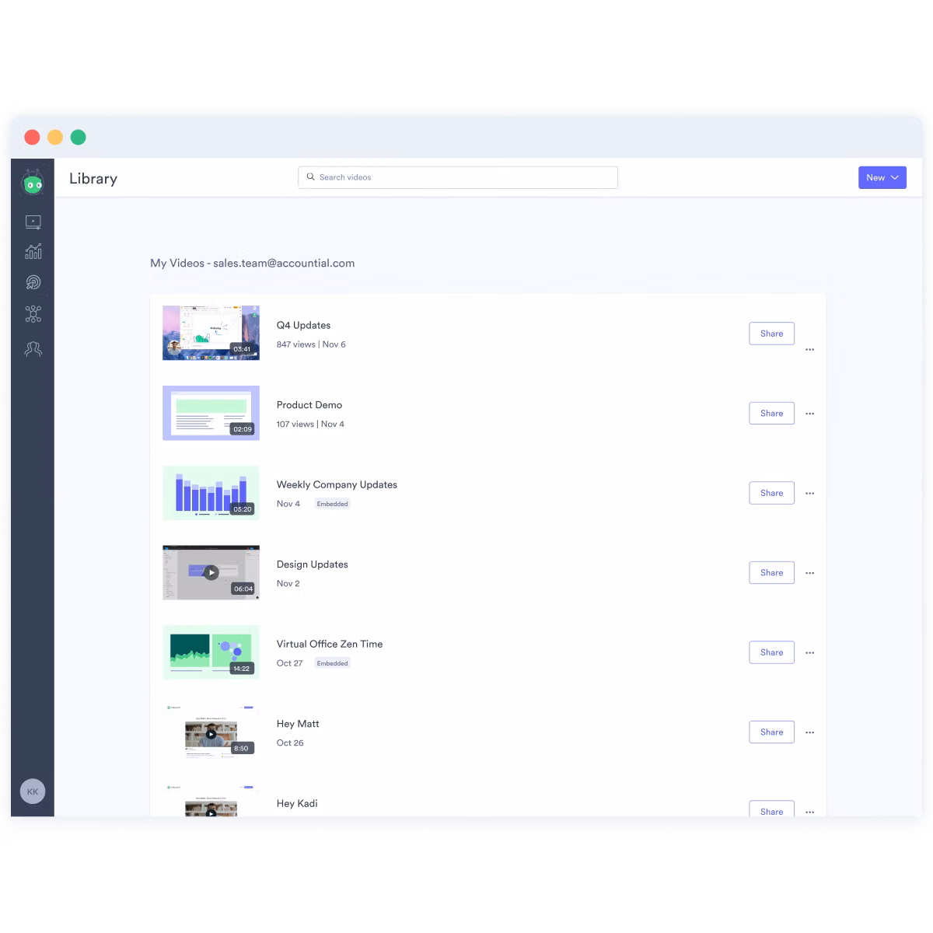The height and width of the screenshot is (933, 933).
Task: Click the green mascot logo in sidebar
Action: 33,183
